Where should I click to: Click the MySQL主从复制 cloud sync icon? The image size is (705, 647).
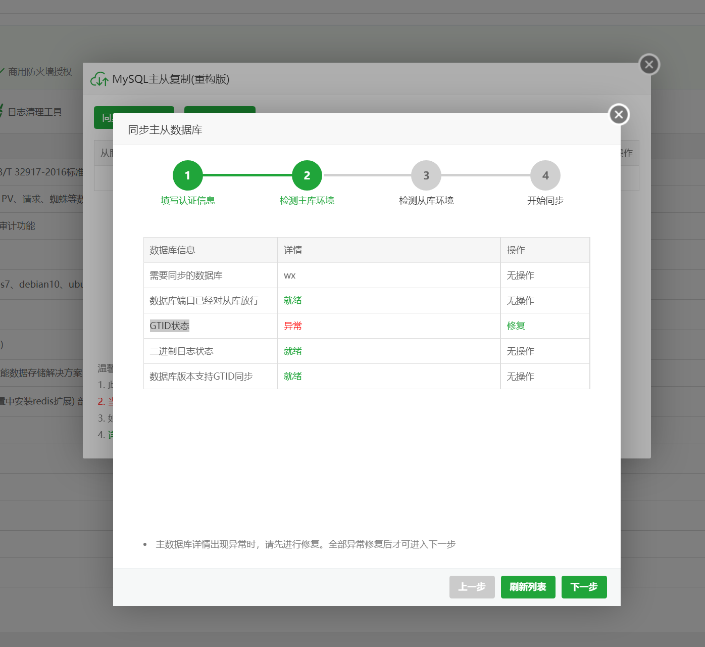coord(99,79)
